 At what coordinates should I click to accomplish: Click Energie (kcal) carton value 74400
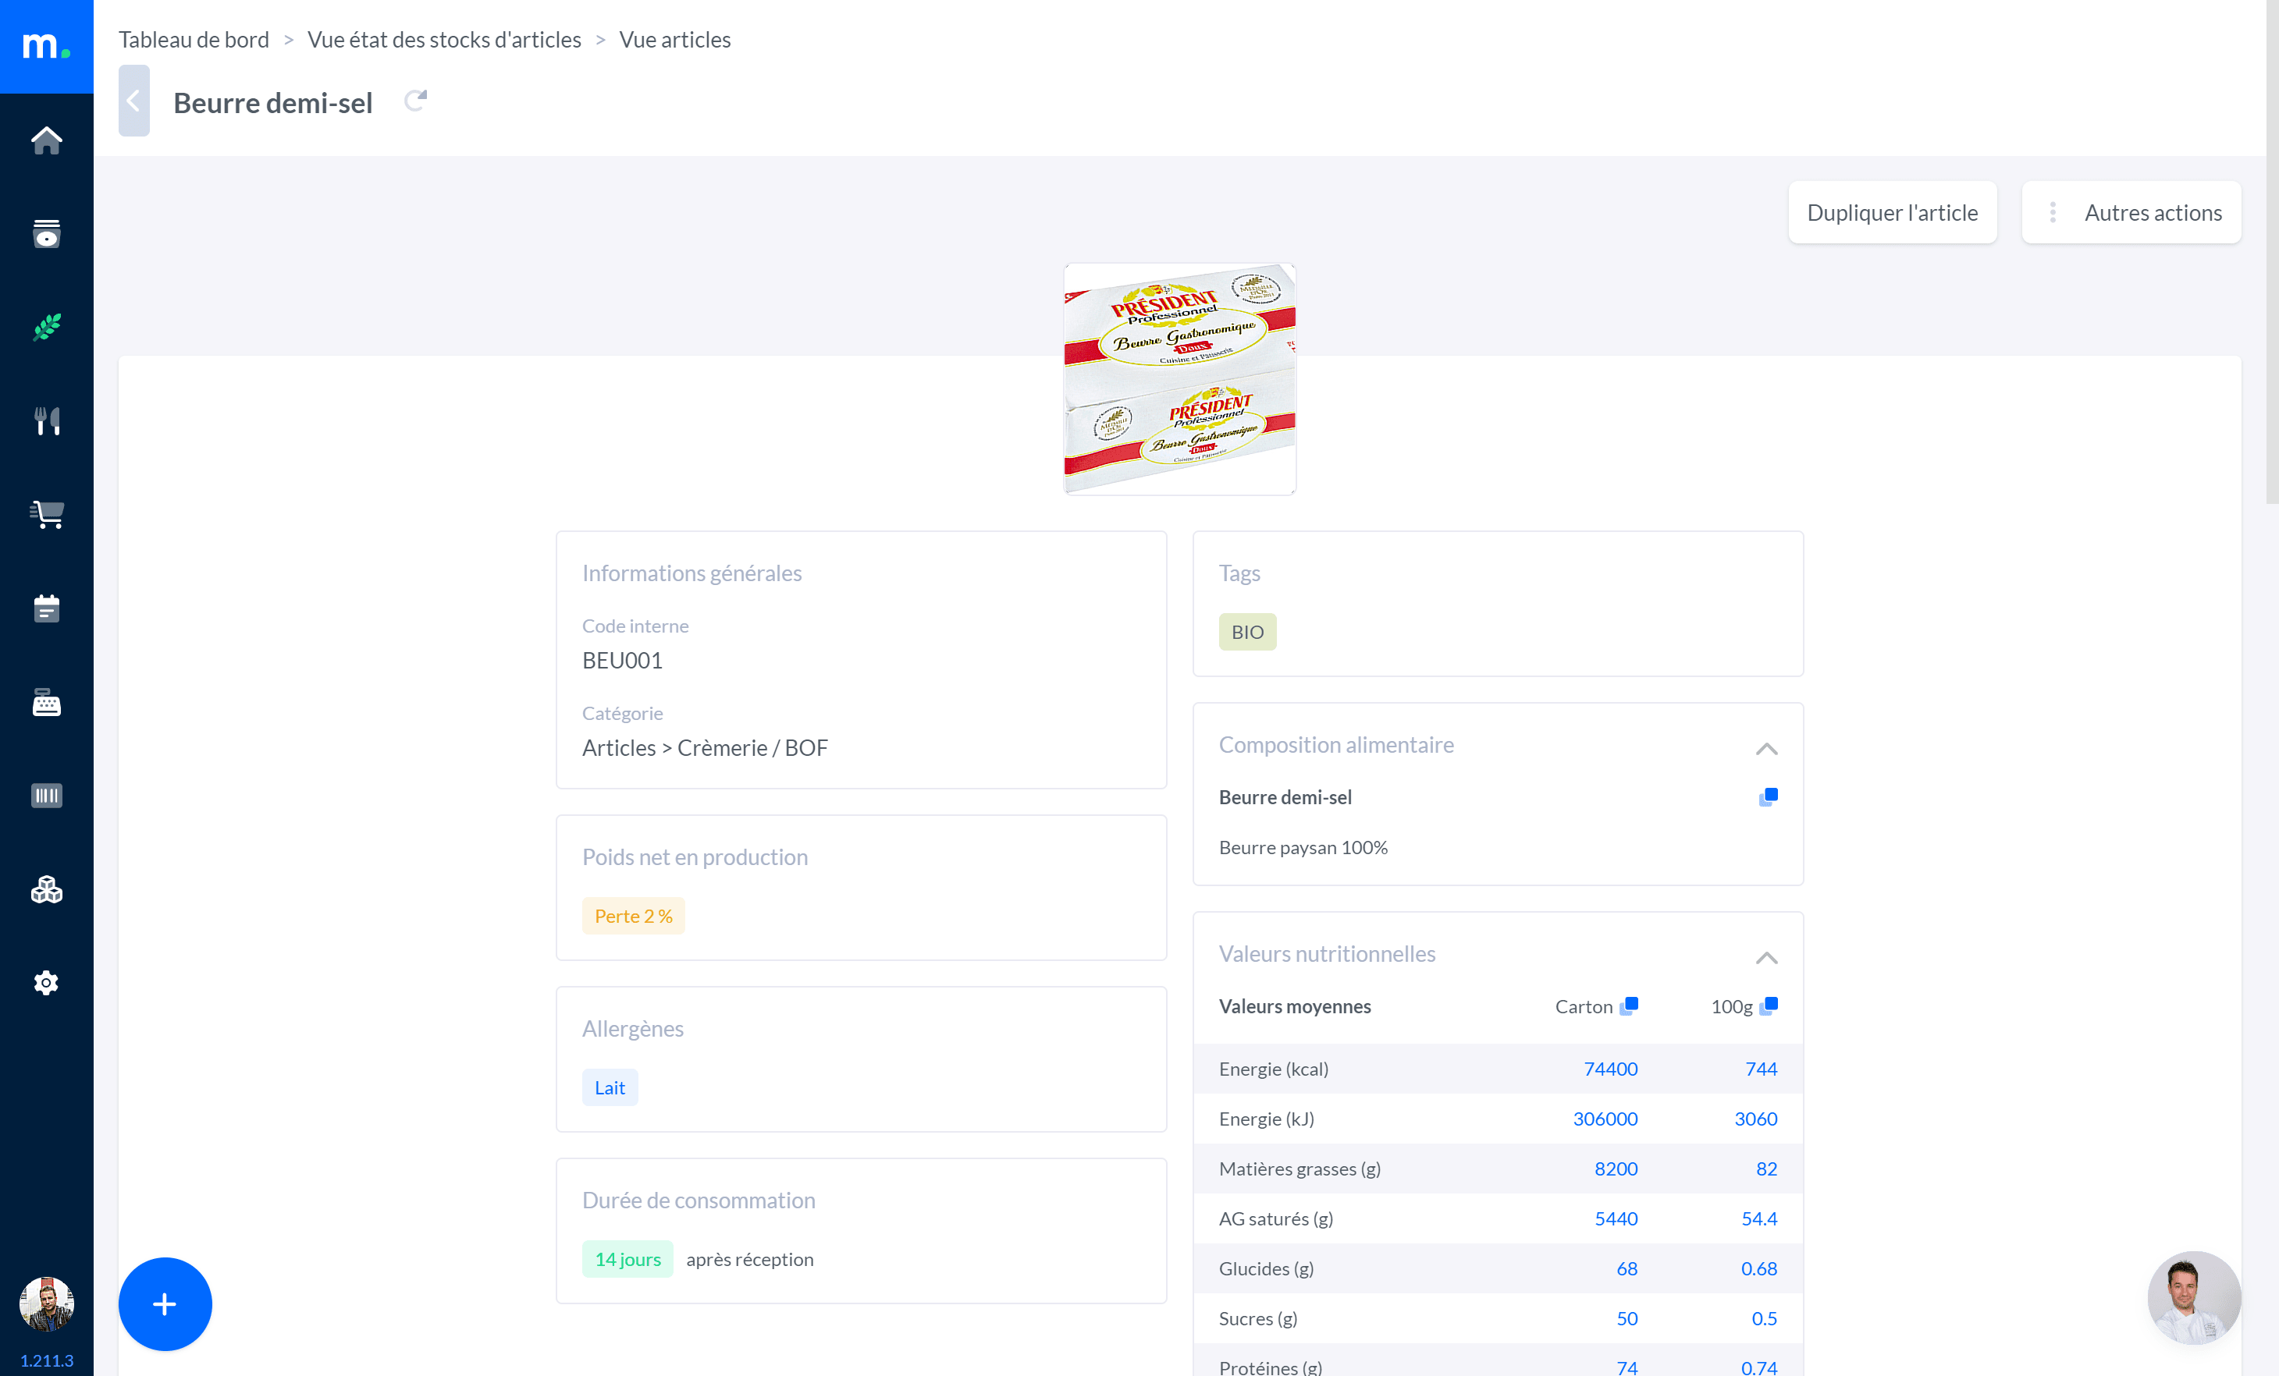(1610, 1068)
